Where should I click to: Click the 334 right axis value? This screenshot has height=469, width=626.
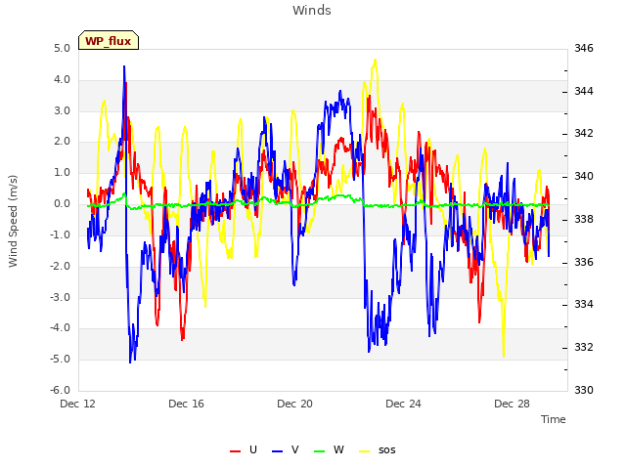coord(584,304)
